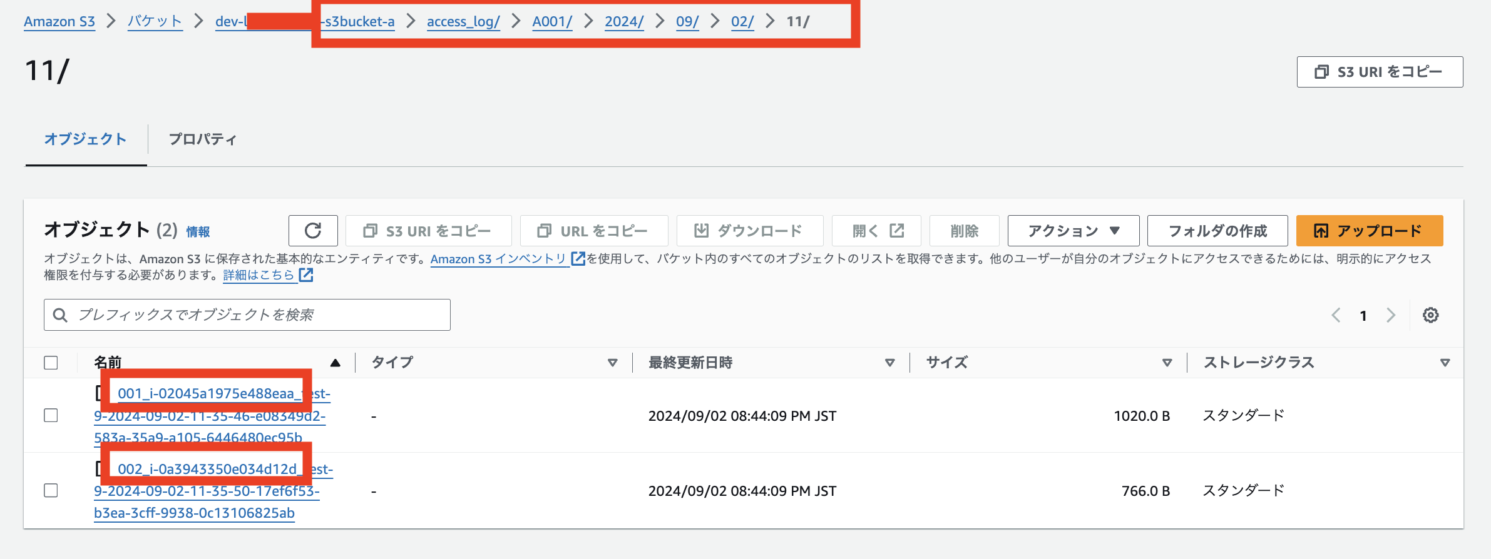This screenshot has height=559, width=1491.
Task: Go to the next page arrow
Action: (1391, 315)
